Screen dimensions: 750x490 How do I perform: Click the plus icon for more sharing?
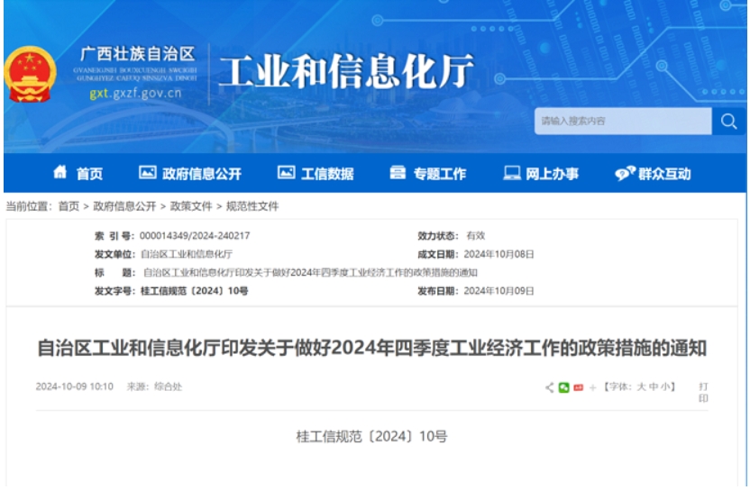592,387
